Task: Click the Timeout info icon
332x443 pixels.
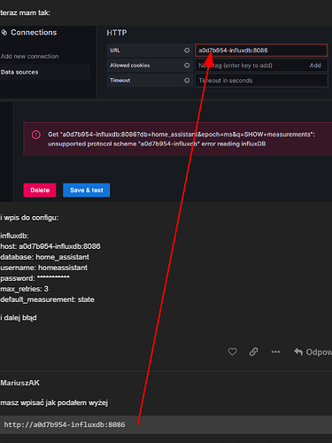Action: (187, 81)
